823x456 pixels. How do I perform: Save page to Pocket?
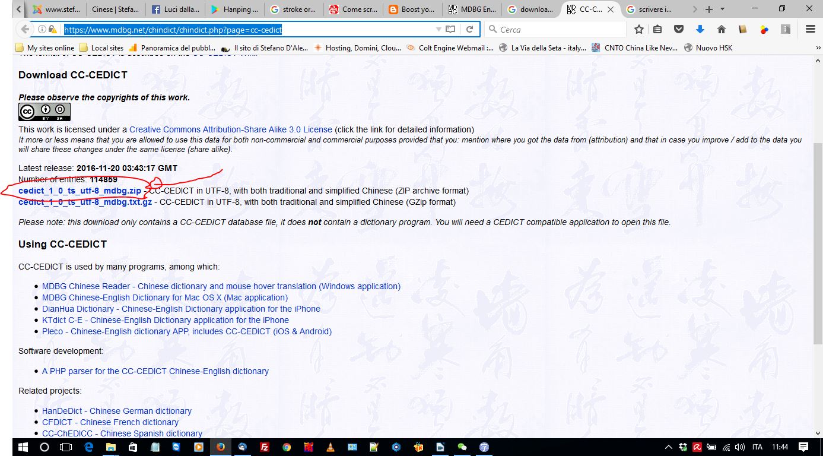[679, 29]
